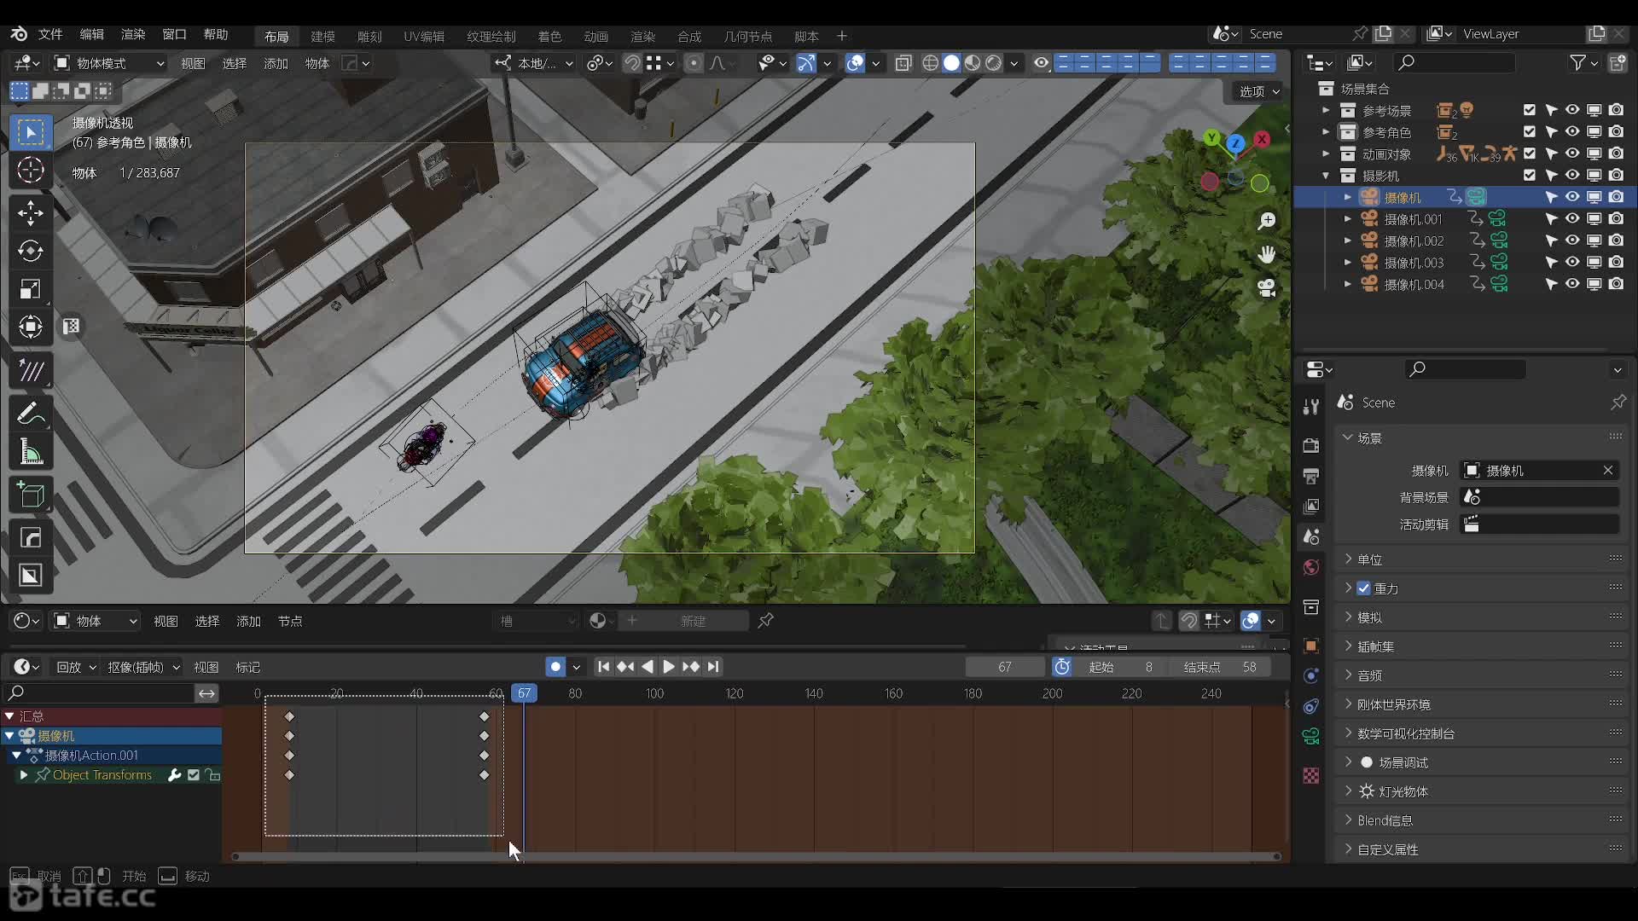The image size is (1638, 921).
Task: Open the Render properties tab icon
Action: pos(1311,445)
